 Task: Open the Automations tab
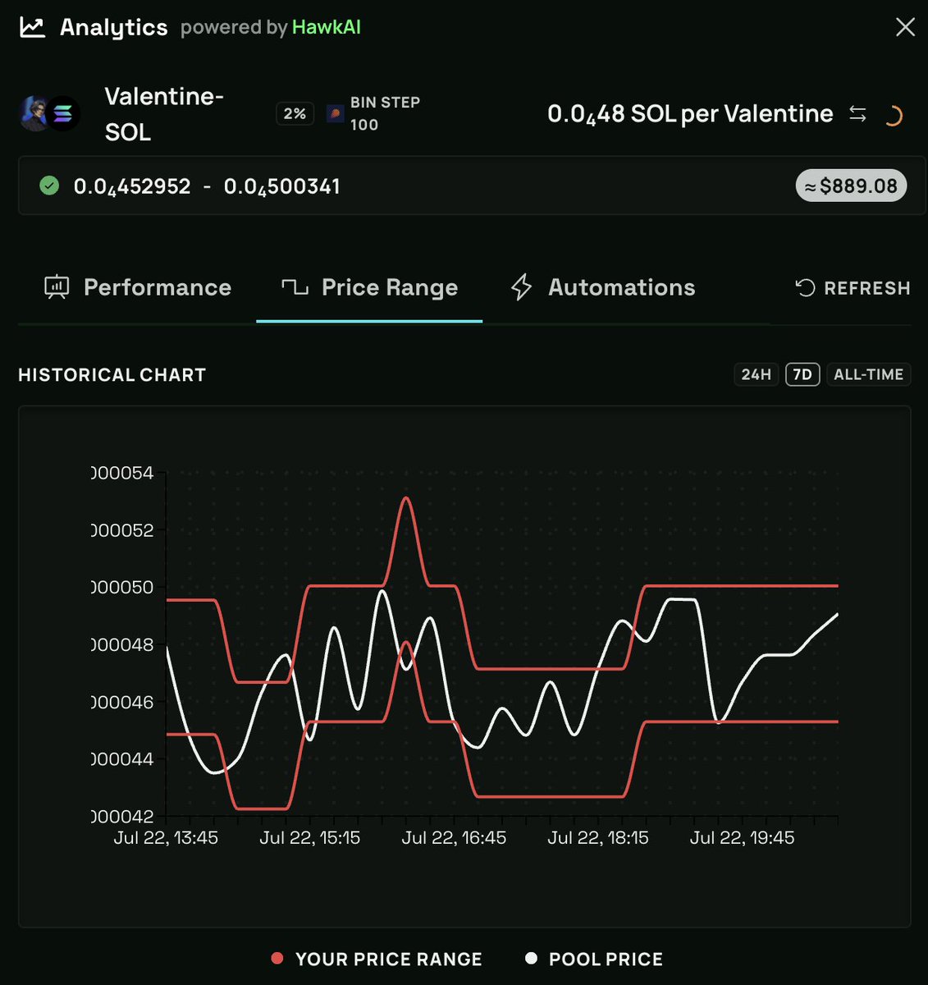click(603, 287)
